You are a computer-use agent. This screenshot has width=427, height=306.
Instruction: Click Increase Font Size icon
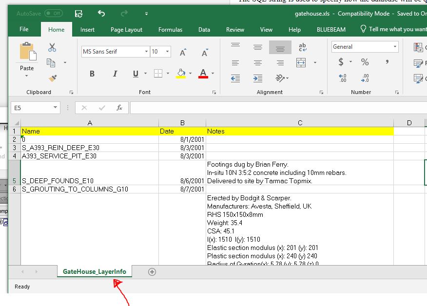[x=183, y=52]
